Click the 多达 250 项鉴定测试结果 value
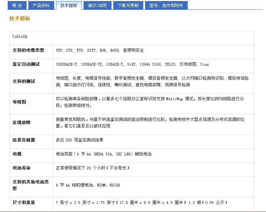This screenshot has width=266, height=212. [80, 140]
